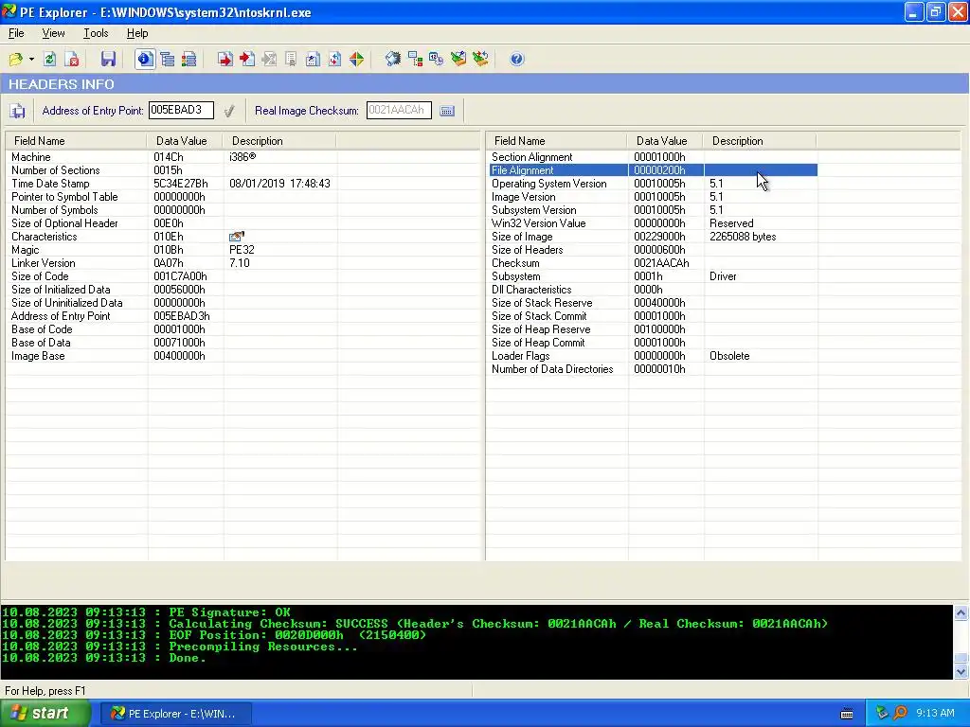Click the log panel scroll down arrow

(x=961, y=671)
